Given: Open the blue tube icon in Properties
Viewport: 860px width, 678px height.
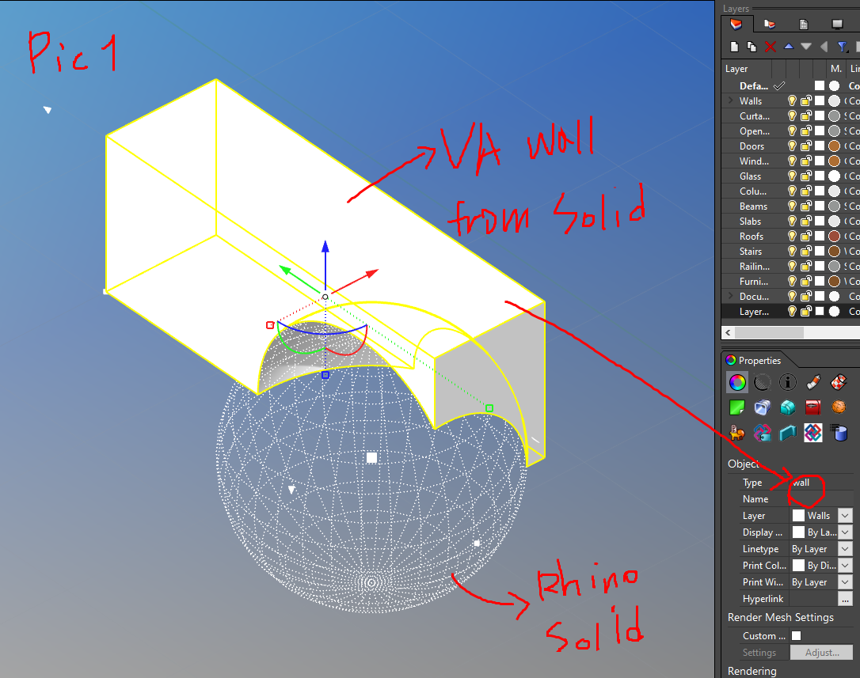Looking at the screenshot, I should pos(762,407).
